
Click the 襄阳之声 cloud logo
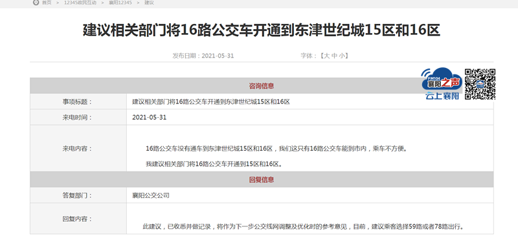(442, 80)
